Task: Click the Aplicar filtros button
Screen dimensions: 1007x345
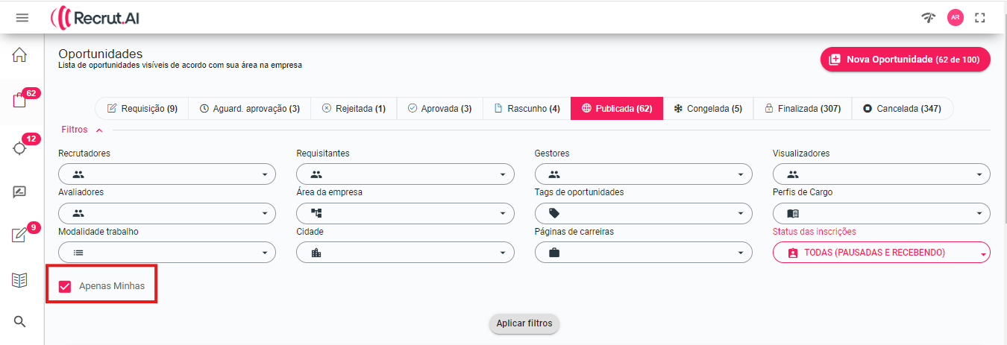Action: pos(524,323)
